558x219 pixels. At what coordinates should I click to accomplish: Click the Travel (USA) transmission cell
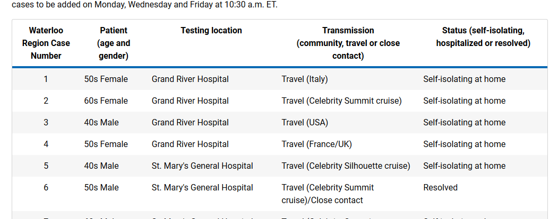point(305,123)
